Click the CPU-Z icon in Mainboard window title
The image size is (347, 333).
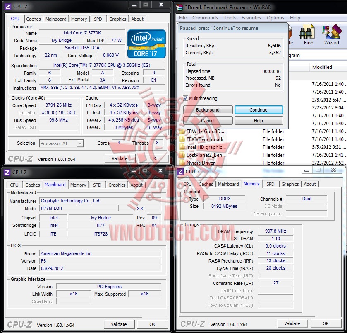(7, 173)
